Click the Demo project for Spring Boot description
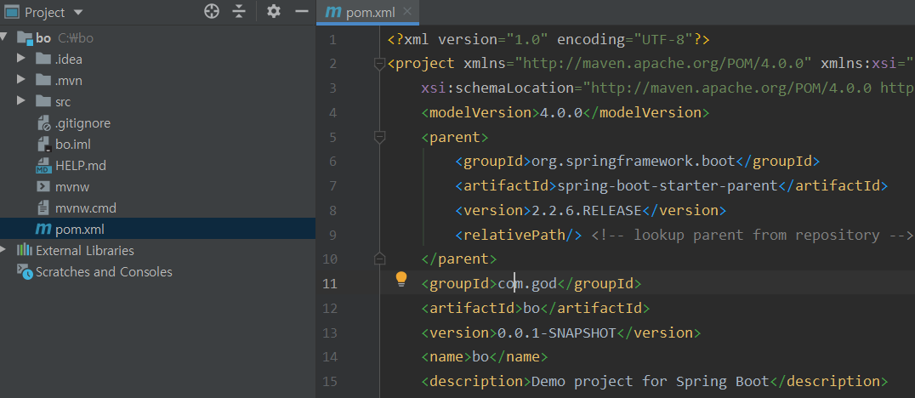 651,382
